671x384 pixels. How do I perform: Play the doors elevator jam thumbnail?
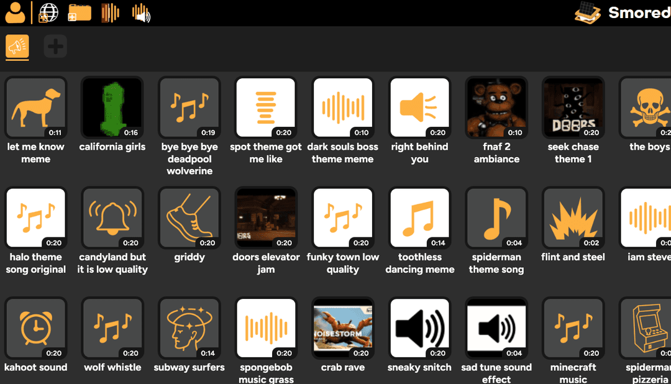[266, 218]
